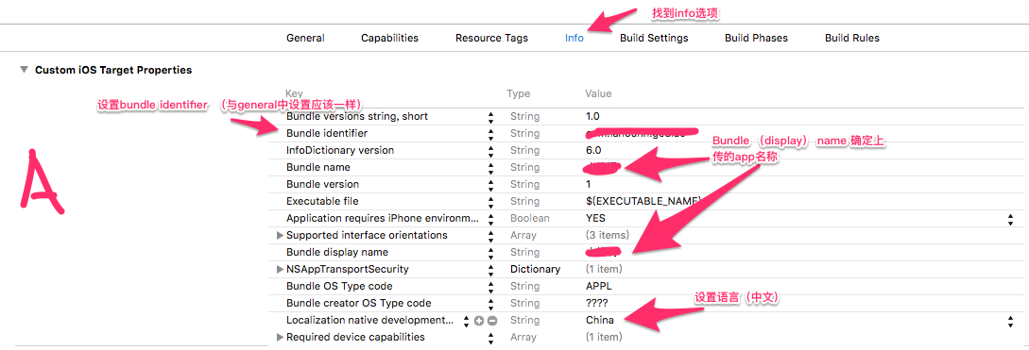Switch to the General tab

[x=305, y=38]
